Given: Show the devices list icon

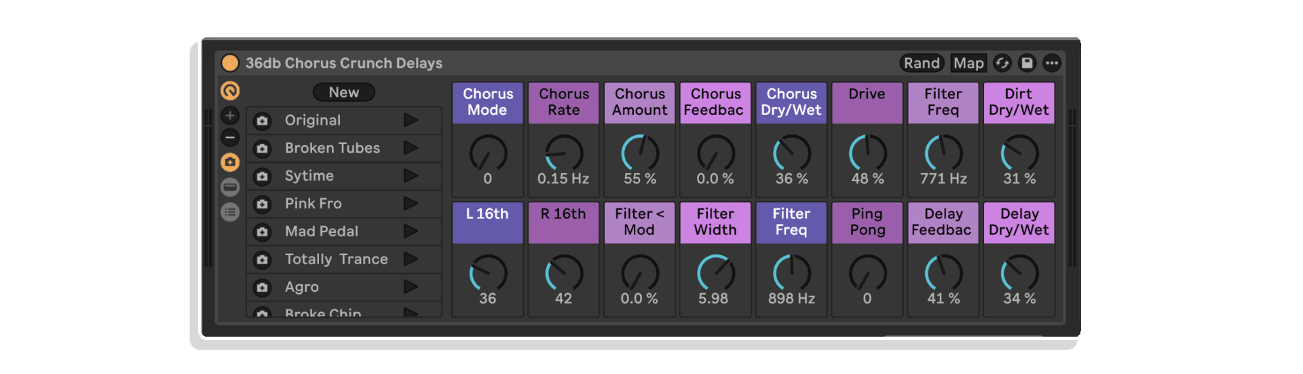Looking at the screenshot, I should pyautogui.click(x=230, y=212).
